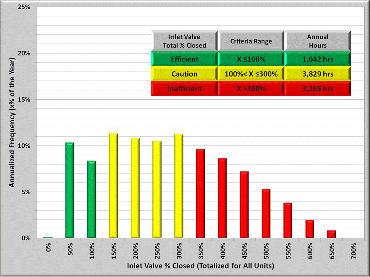Click the 500% x-axis label
The height and width of the screenshot is (277, 370).
click(x=266, y=251)
